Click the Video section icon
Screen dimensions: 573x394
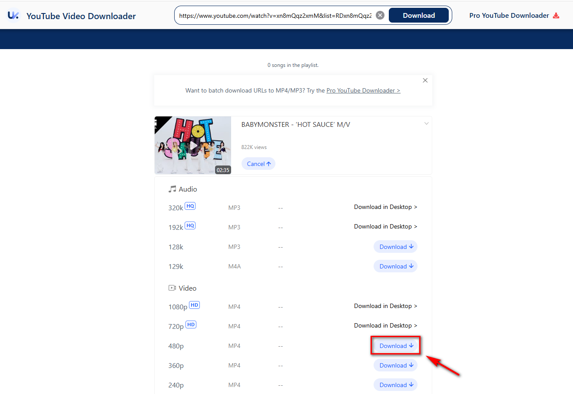click(x=172, y=288)
